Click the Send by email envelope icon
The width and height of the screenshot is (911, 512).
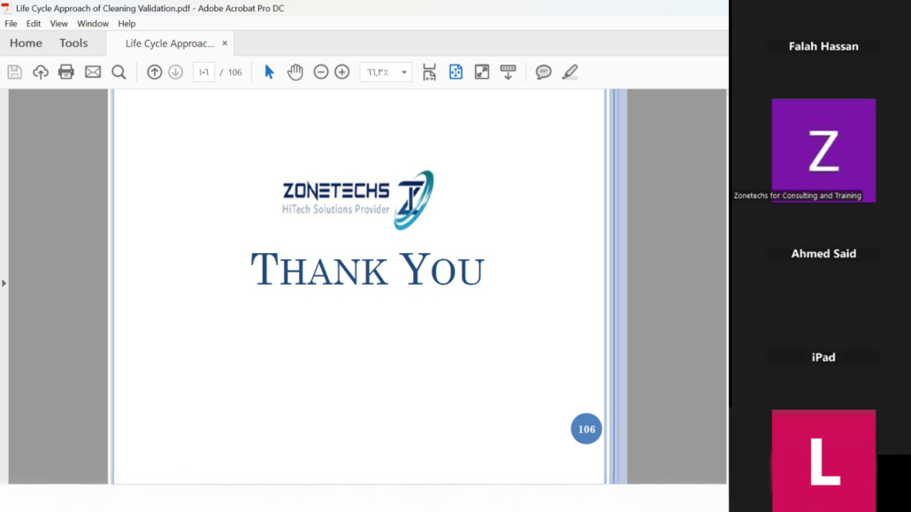(93, 73)
